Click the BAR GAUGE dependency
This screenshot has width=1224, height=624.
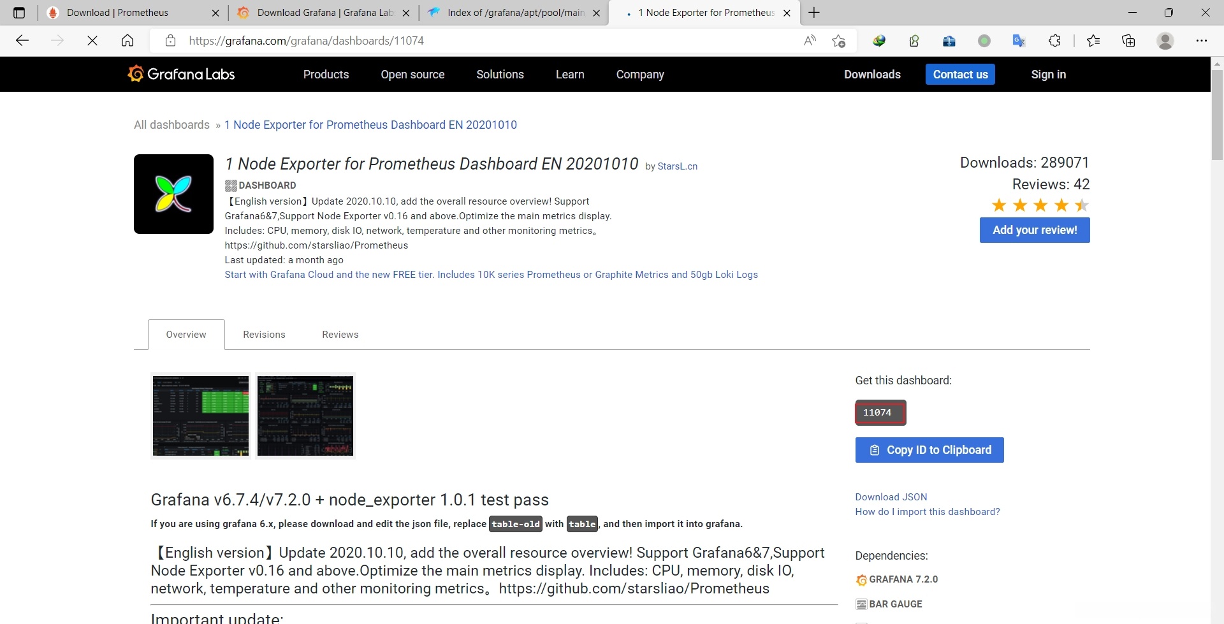[x=889, y=604]
